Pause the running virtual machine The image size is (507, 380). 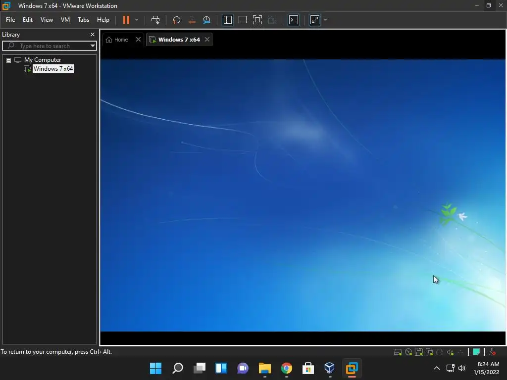126,20
